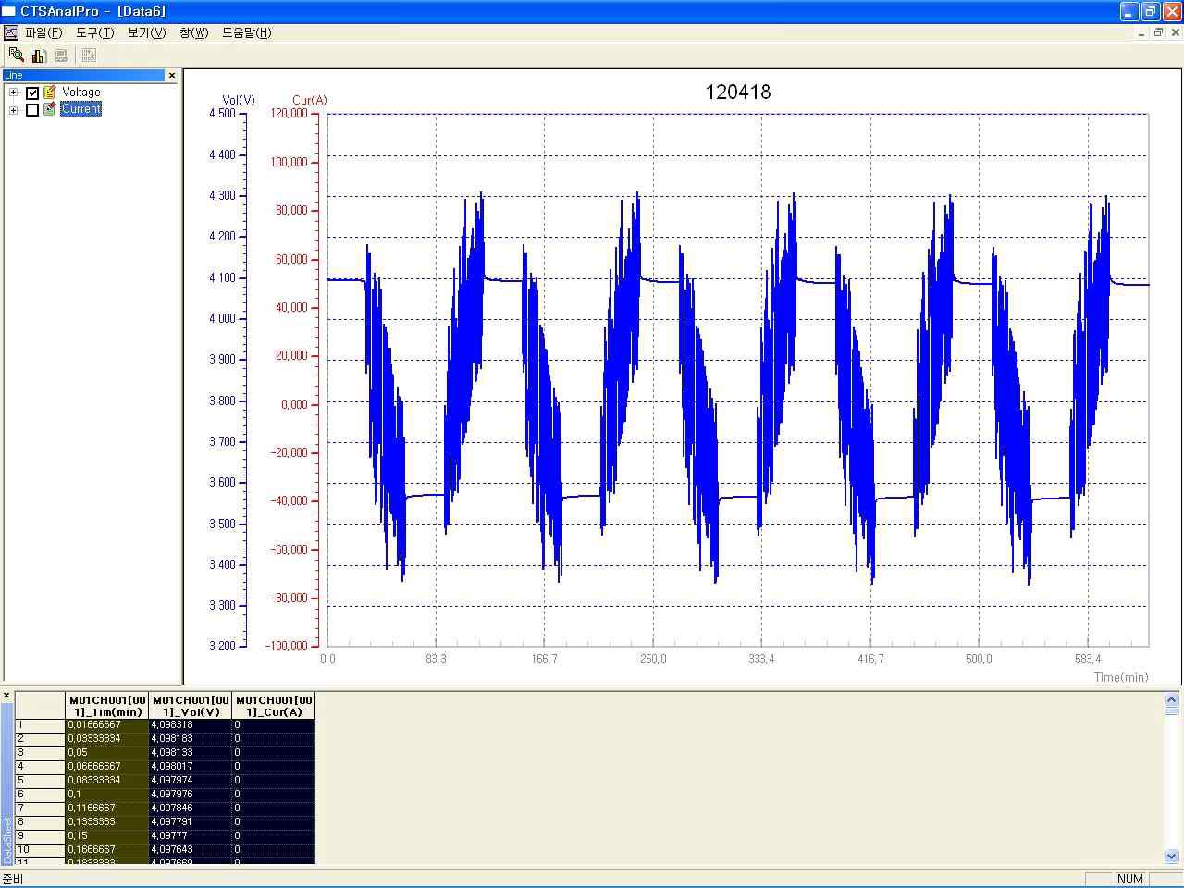The width and height of the screenshot is (1184, 888).
Task: Click the Vol(V) column header
Action: [x=191, y=706]
